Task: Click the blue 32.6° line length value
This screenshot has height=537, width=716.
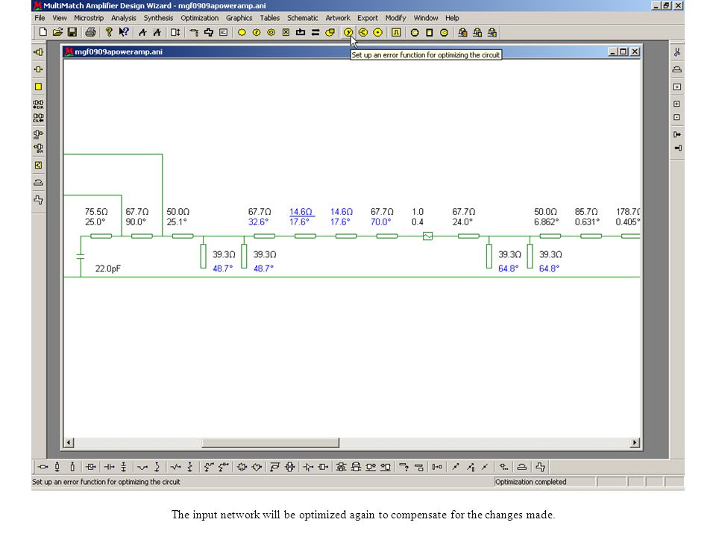Action: [259, 222]
